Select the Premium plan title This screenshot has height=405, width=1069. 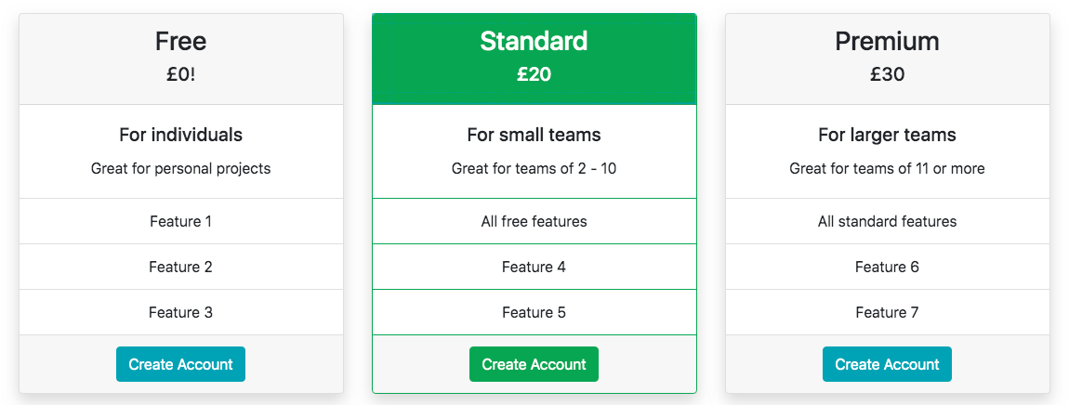(887, 41)
